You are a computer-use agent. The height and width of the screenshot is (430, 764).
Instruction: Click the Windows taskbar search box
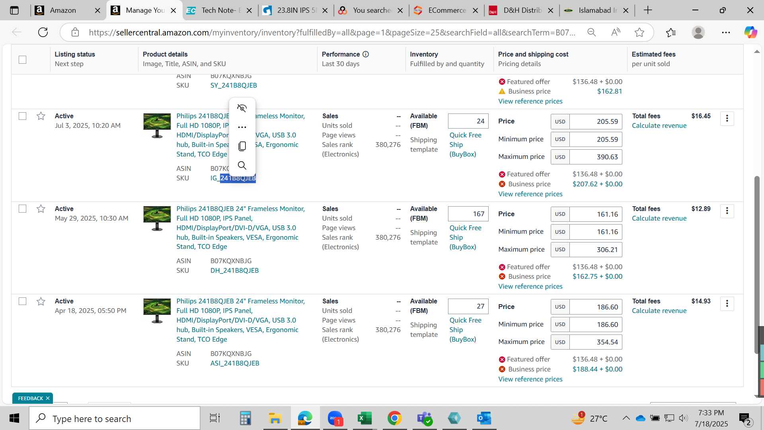(x=115, y=418)
